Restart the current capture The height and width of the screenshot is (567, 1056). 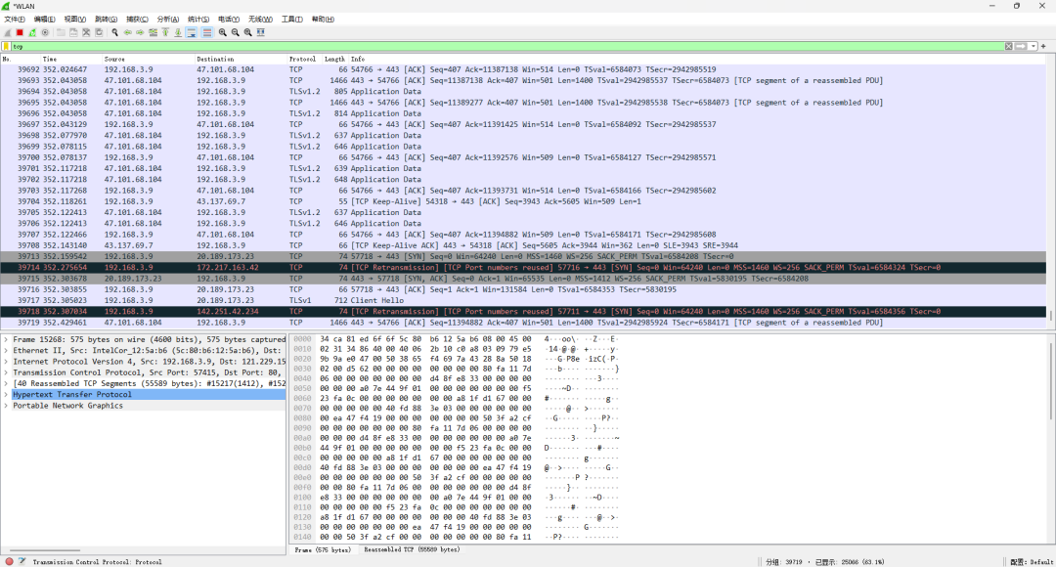[x=32, y=32]
